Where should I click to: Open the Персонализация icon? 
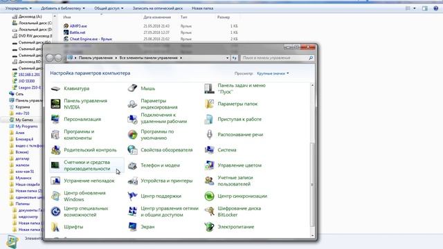point(55,119)
